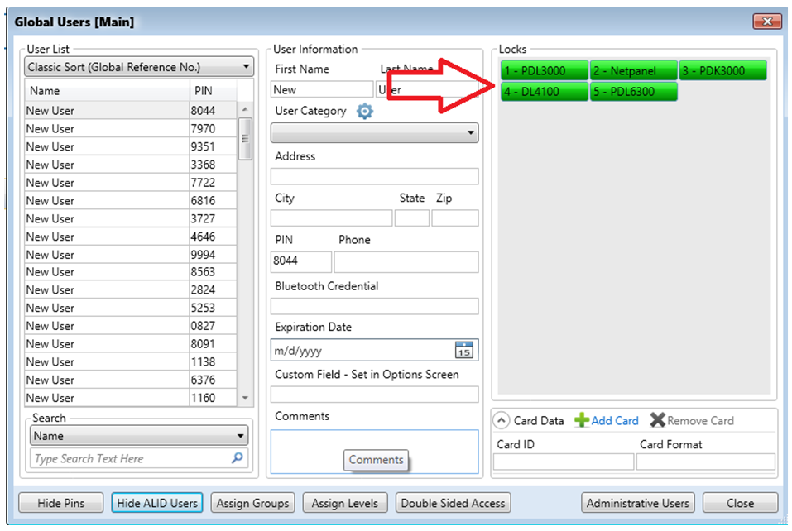Click the Bluetooth Credential input field
This screenshot has height=531, width=792.
pos(374,306)
